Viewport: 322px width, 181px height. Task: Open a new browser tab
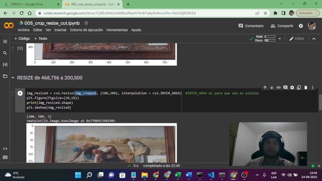click(x=128, y=4)
